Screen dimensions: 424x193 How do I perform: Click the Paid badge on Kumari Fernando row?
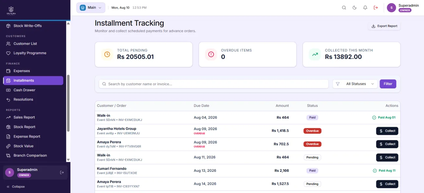point(312,171)
